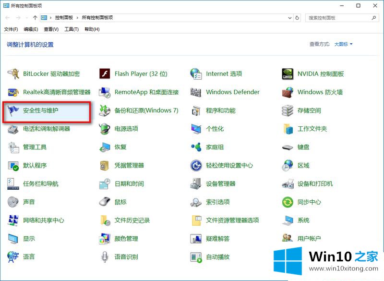Image resolution: width=384 pixels, height=281 pixels.
Task: Go back with the back arrow
Action: point(8,18)
